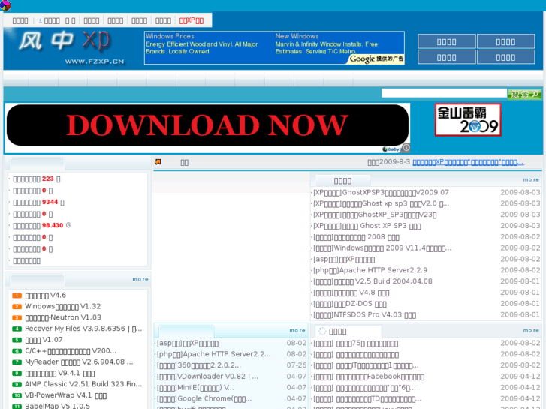Click the green rank badge number 9
Screen dimensions: 546x409
[17, 385]
